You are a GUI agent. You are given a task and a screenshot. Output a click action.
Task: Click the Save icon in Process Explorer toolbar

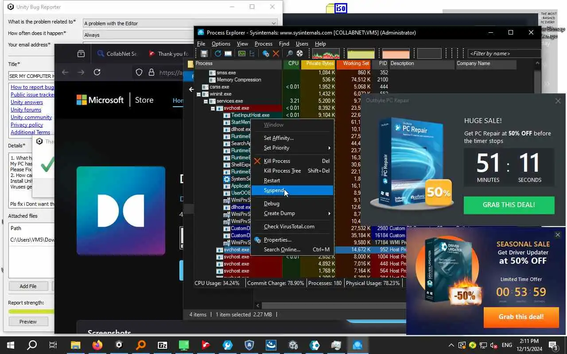[204, 54]
